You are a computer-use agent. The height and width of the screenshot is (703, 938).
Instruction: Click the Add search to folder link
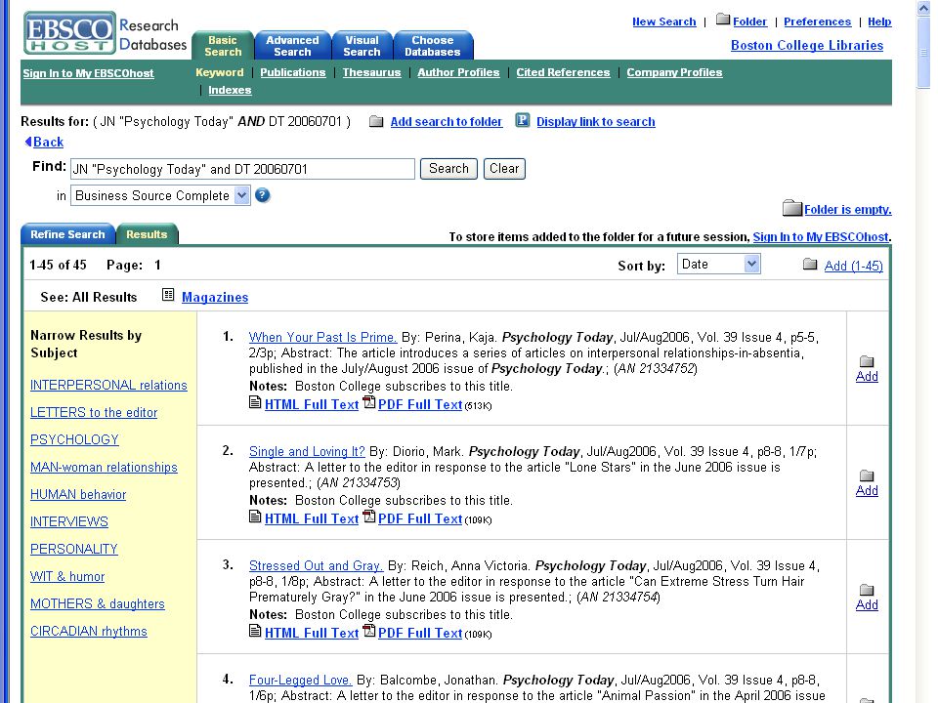447,122
